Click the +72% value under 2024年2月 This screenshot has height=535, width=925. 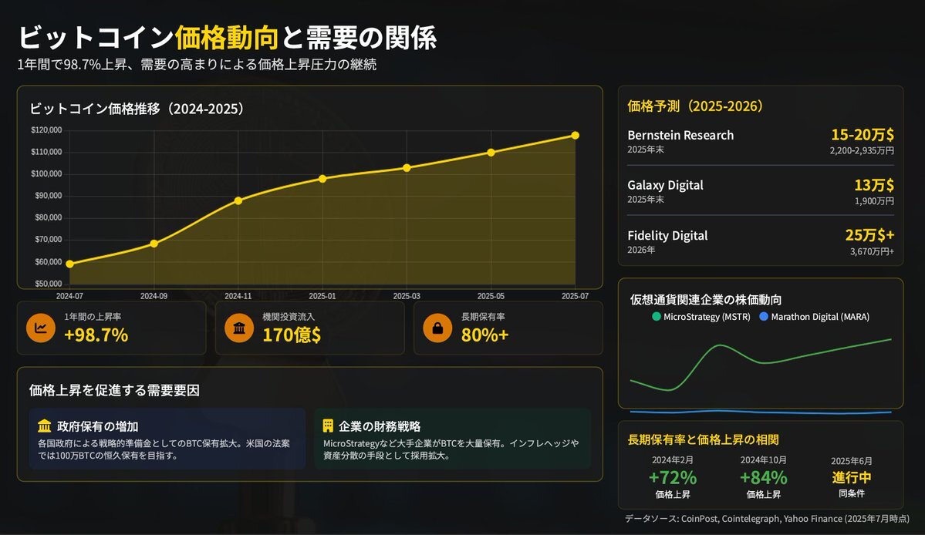pyautogui.click(x=673, y=477)
